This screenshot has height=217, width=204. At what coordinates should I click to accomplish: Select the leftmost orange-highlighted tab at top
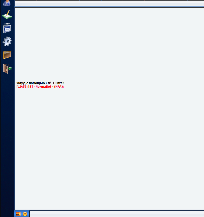pos(47,0)
